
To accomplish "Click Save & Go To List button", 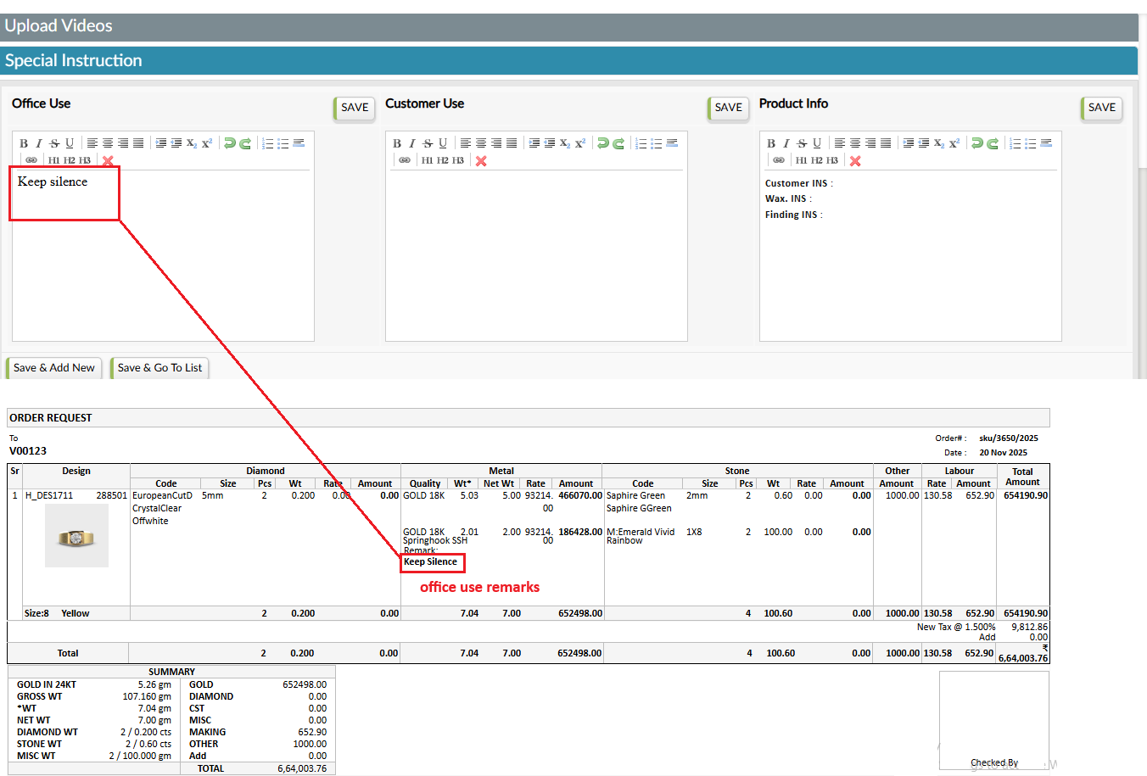I will 159,368.
